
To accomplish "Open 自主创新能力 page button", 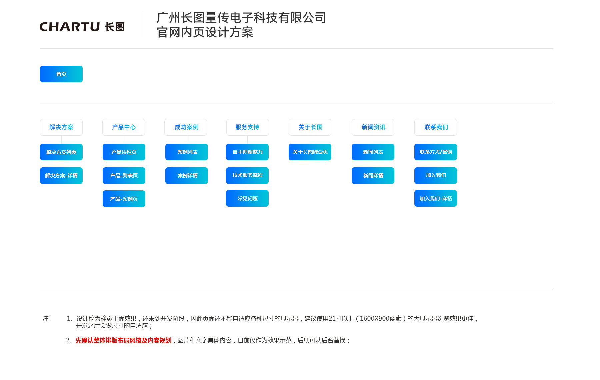I will pyautogui.click(x=247, y=152).
